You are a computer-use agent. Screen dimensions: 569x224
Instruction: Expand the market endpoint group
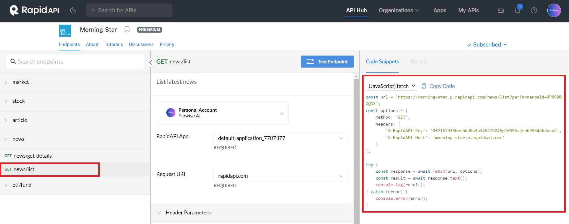pyautogui.click(x=20, y=82)
